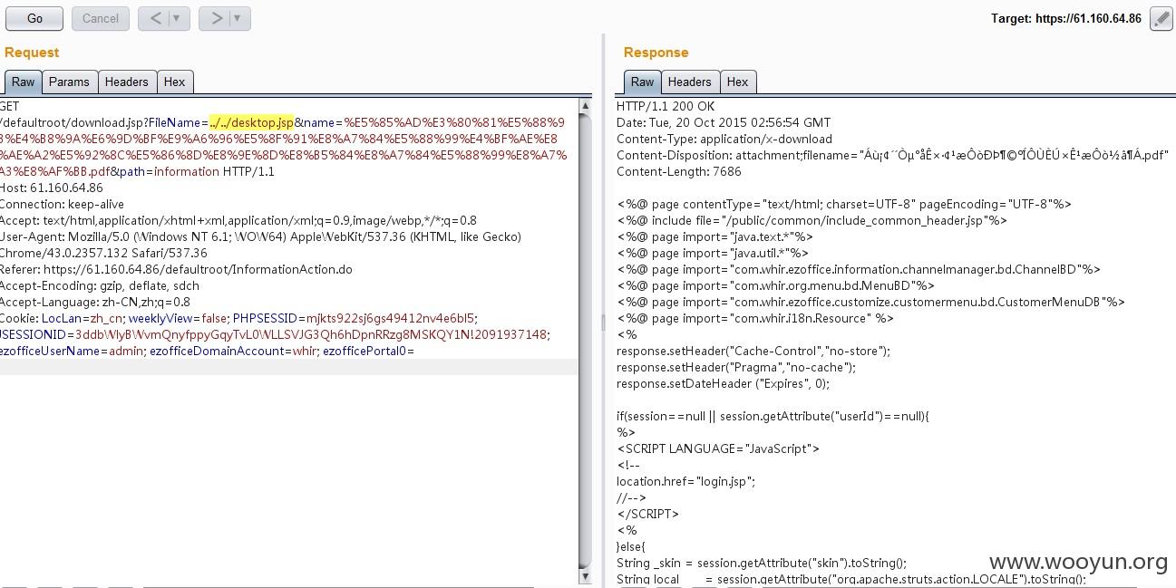Screen dimensions: 1176x588
Task: Click the com.whir.i18n.Resource import line
Action: tap(755, 318)
